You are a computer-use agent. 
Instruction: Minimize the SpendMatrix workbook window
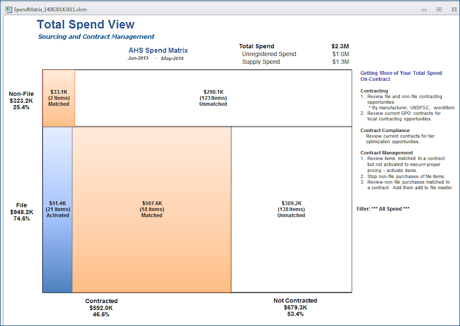coord(426,9)
